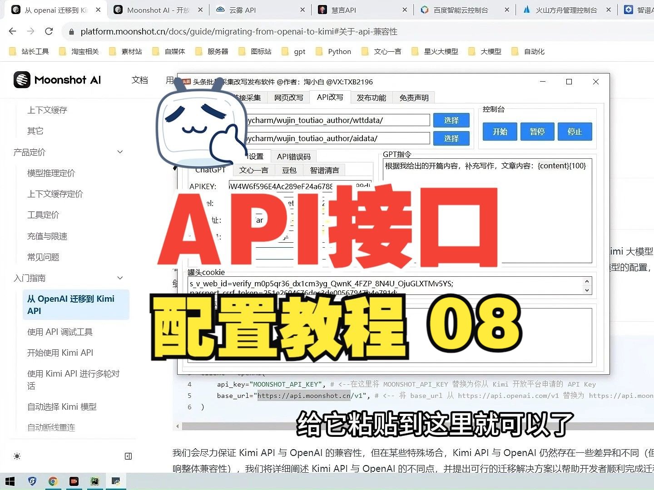The image size is (654, 490).
Task: Close the '慧言API' browser tab
Action: pyautogui.click(x=405, y=10)
